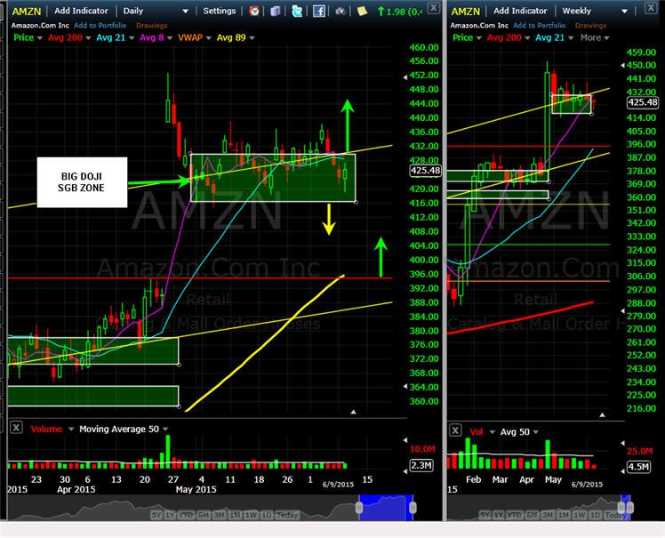Click the AMZN symbol in weekly chart
Viewport: 665px width, 538px height.
pos(465,12)
